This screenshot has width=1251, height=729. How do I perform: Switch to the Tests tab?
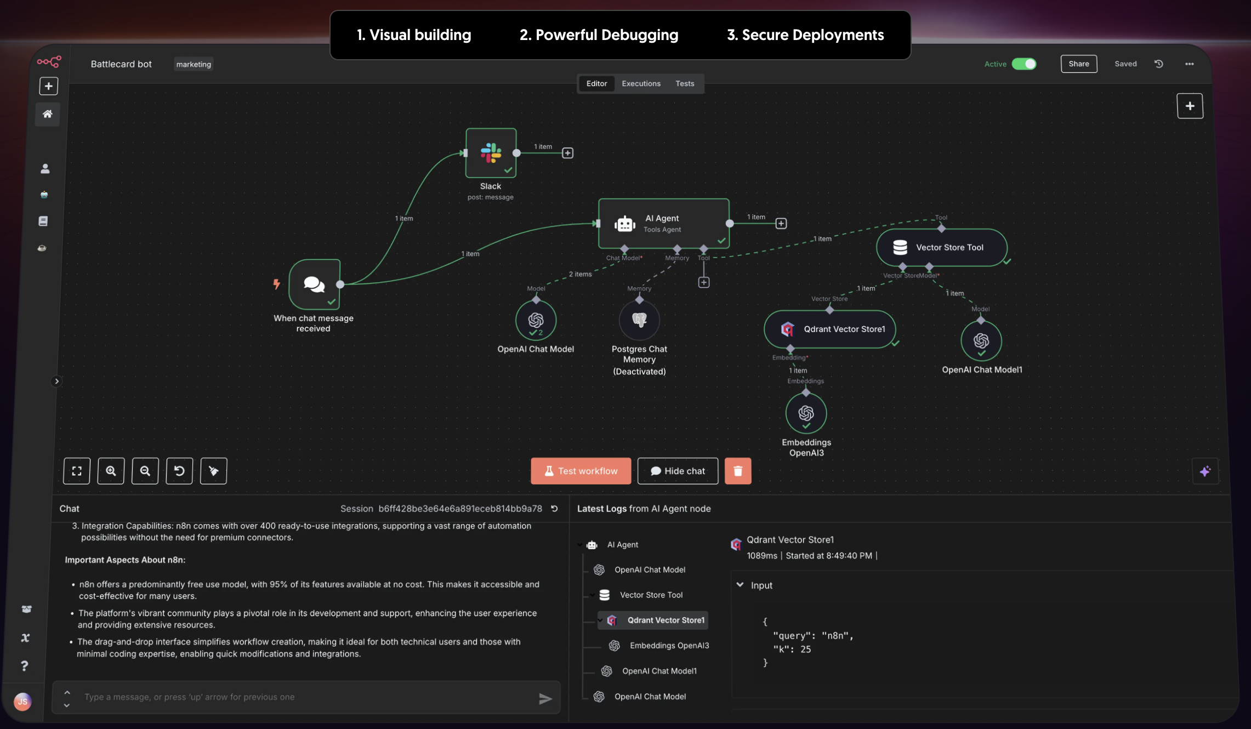pyautogui.click(x=685, y=83)
